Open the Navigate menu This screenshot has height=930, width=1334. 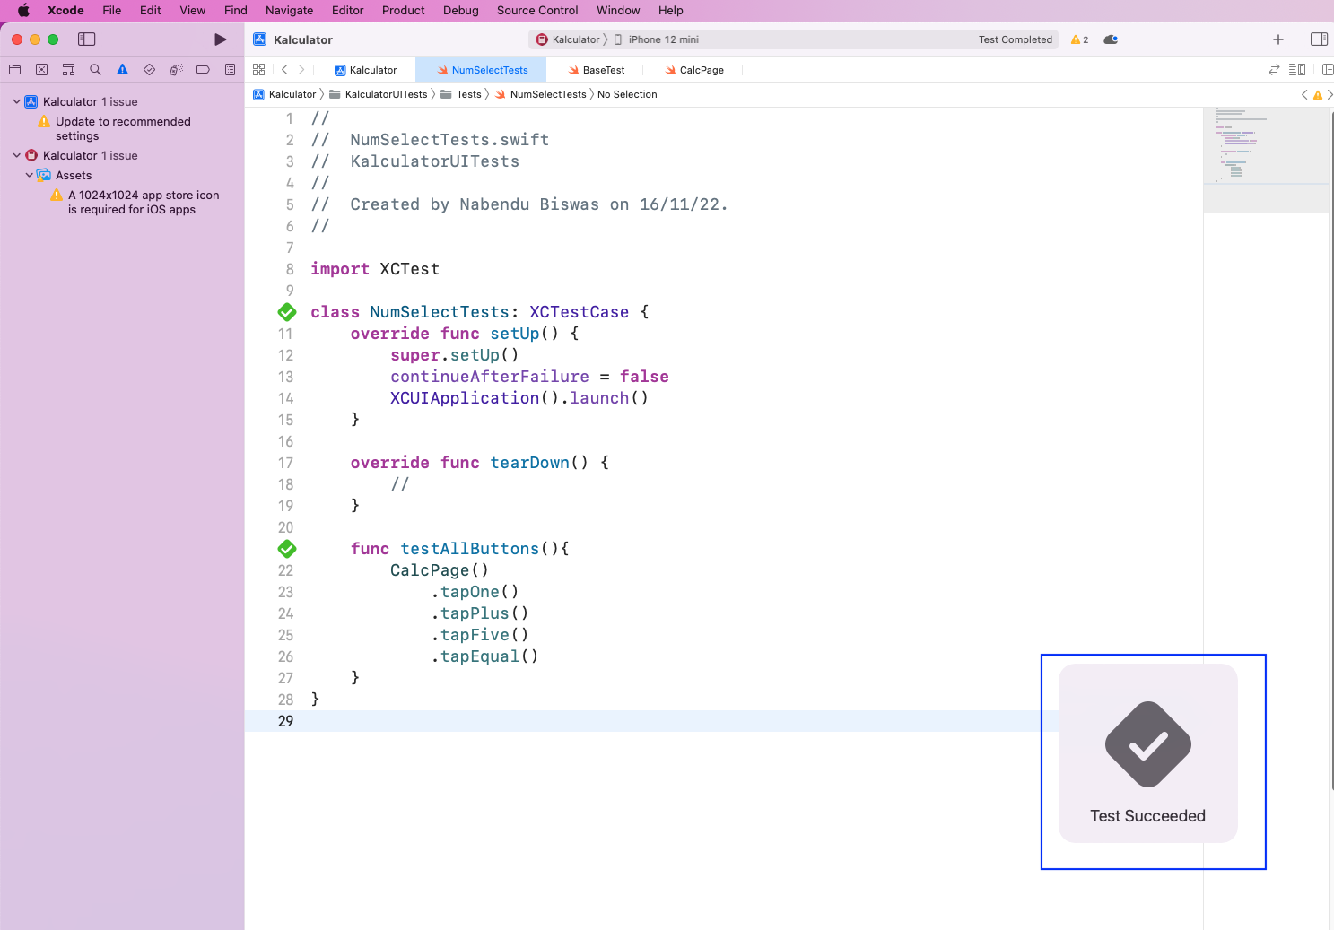(290, 11)
